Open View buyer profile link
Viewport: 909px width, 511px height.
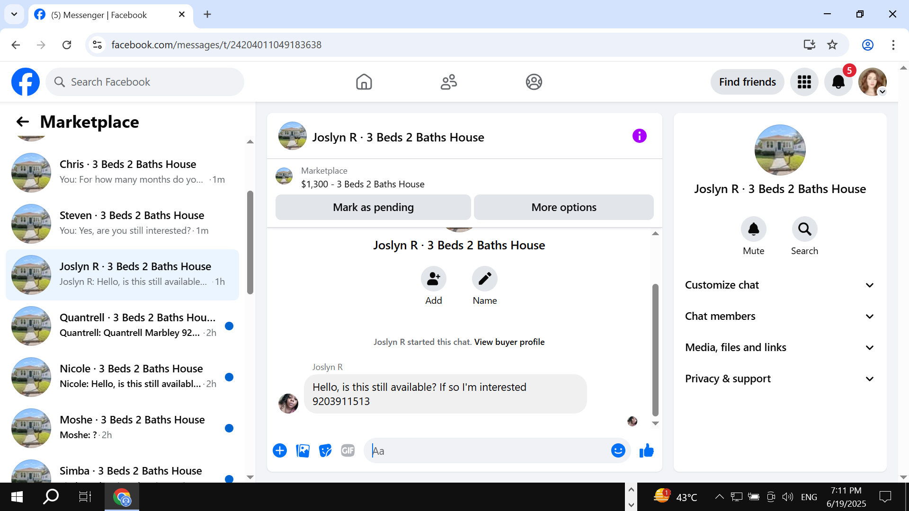tap(509, 342)
